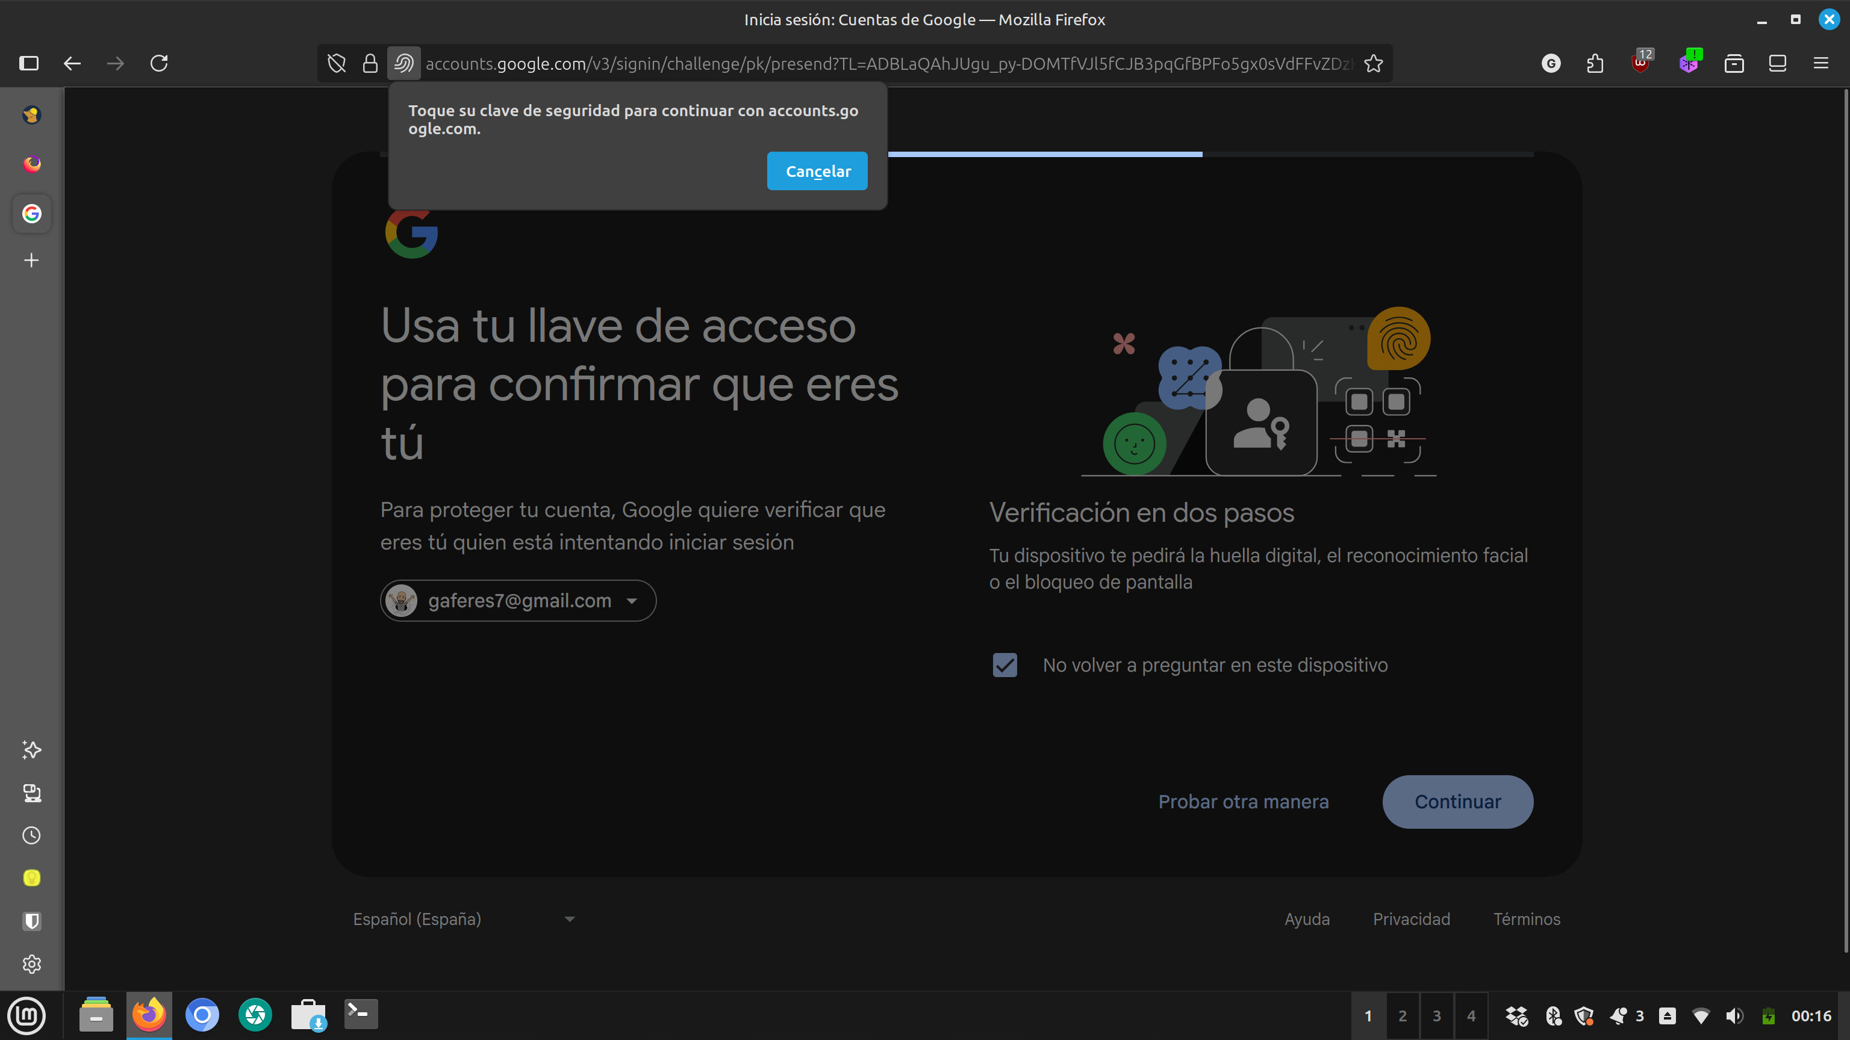Uncheck No volver a preguntar checkbox
1850x1040 pixels.
[x=1004, y=665]
